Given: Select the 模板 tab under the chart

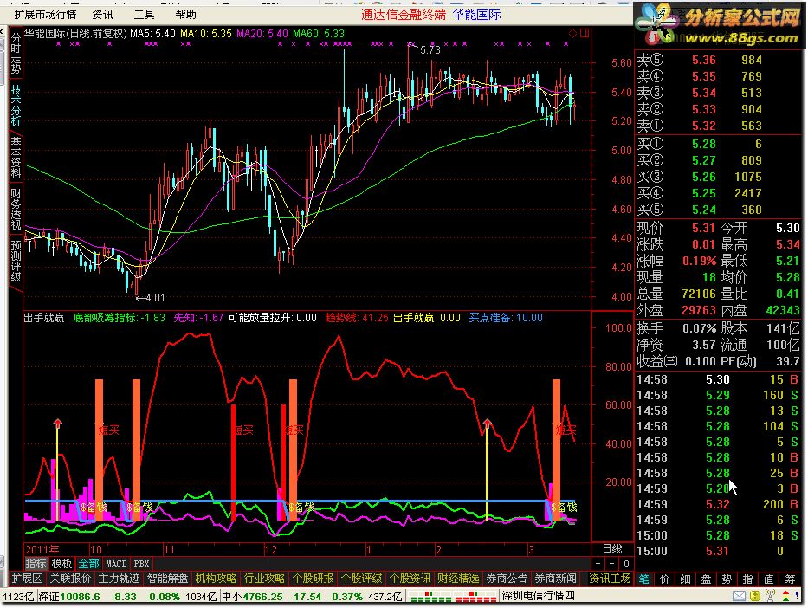Looking at the screenshot, I should (61, 564).
